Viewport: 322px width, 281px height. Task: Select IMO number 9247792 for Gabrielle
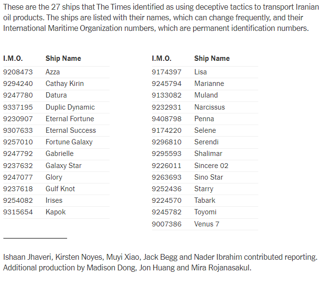click(x=18, y=154)
